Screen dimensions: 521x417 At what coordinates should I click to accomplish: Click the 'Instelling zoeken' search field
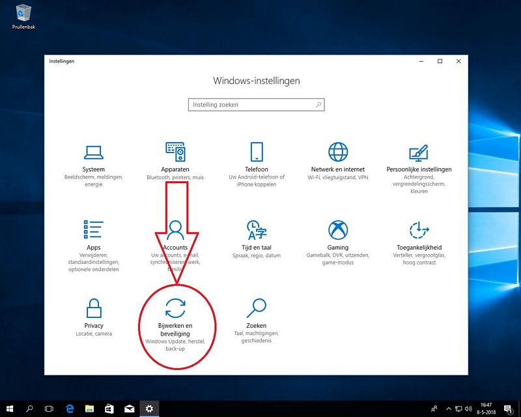256,105
